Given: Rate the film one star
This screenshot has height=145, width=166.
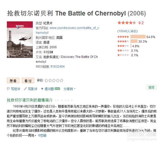Looking at the screenshot, I should 46,81.
